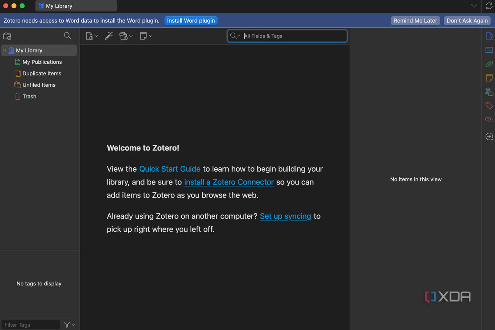Show the Info pane icon
Image resolution: width=495 pixels, height=330 pixels.
pyautogui.click(x=489, y=36)
